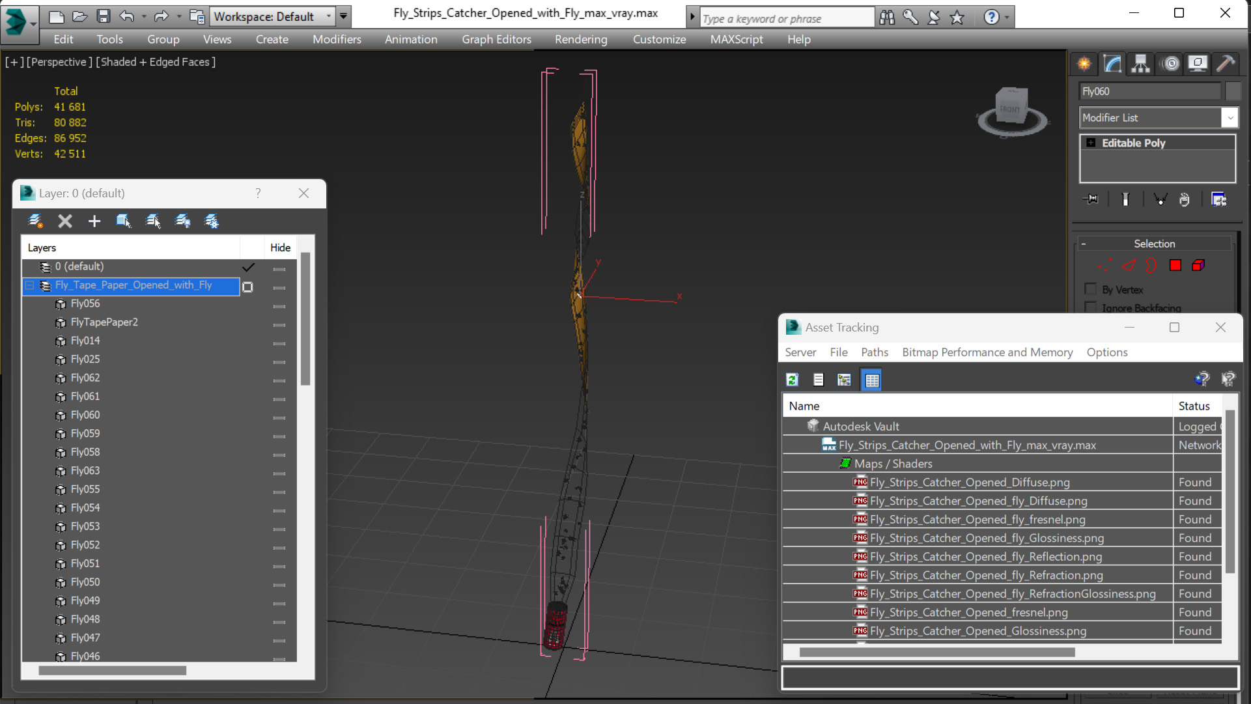Image resolution: width=1251 pixels, height=704 pixels.
Task: Click the Create New Layer plus icon
Action: click(x=94, y=221)
